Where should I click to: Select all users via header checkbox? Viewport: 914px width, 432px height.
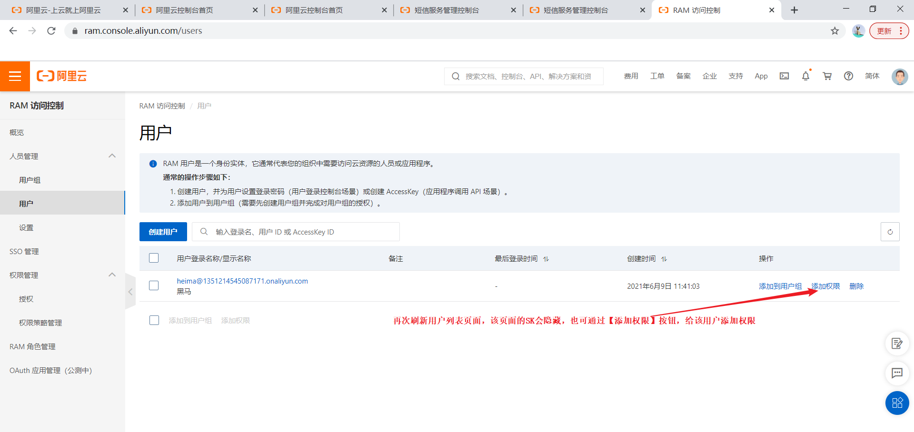tap(154, 258)
